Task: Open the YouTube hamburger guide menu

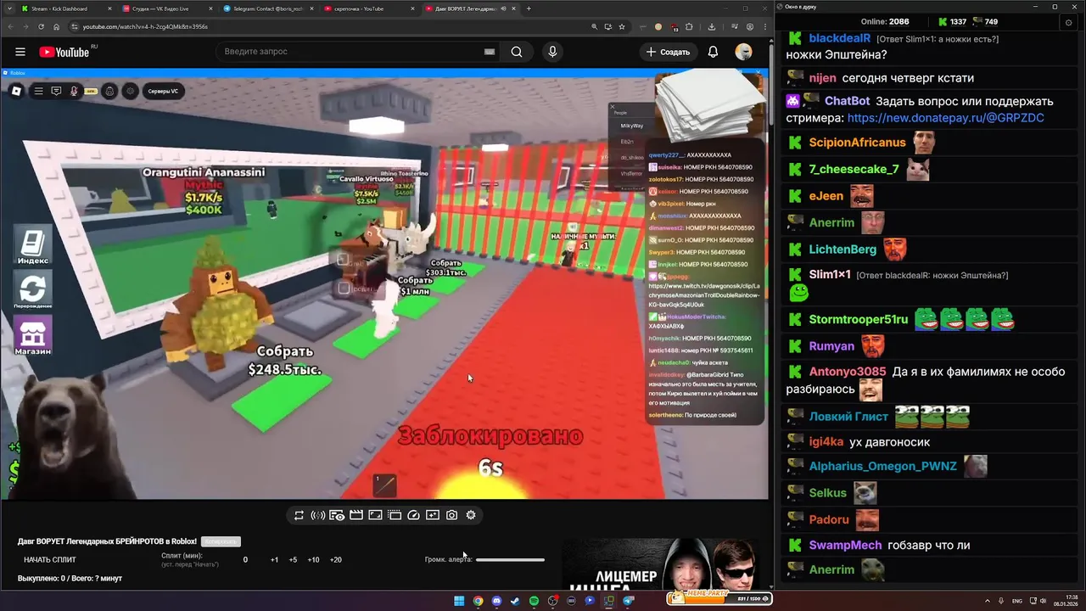Action: point(20,52)
